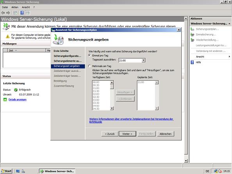Click the show/hide action pane toolbar icon
The width and height of the screenshot is (232, 174).
(27, 13)
